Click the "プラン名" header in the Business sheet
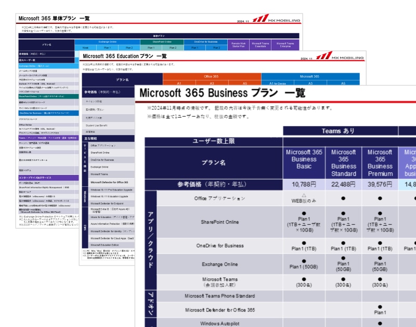416x327 pixels. pos(214,162)
